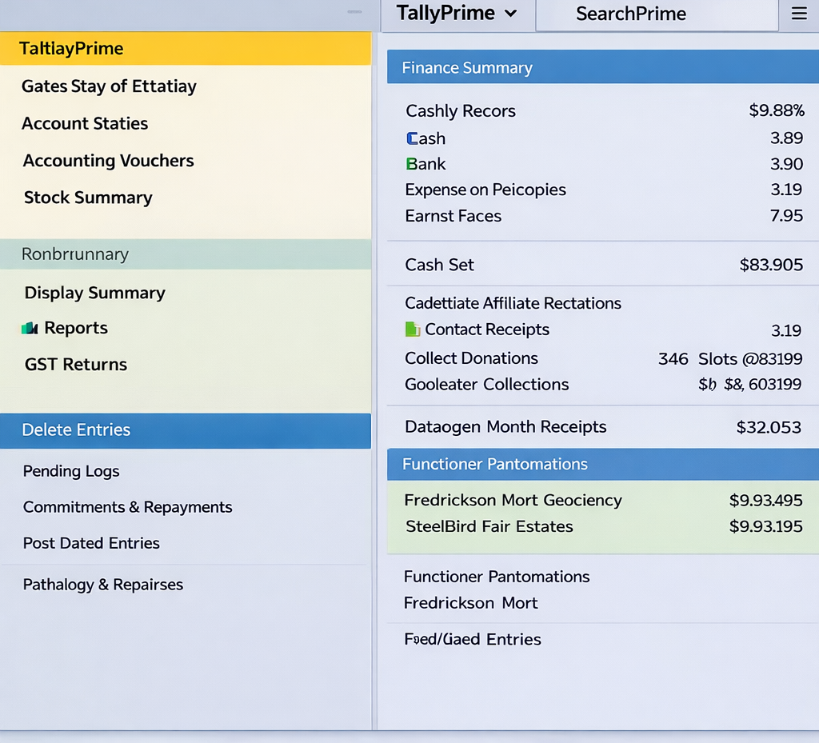The height and width of the screenshot is (743, 819).
Task: Open Accounting Vouchers
Action: click(108, 161)
